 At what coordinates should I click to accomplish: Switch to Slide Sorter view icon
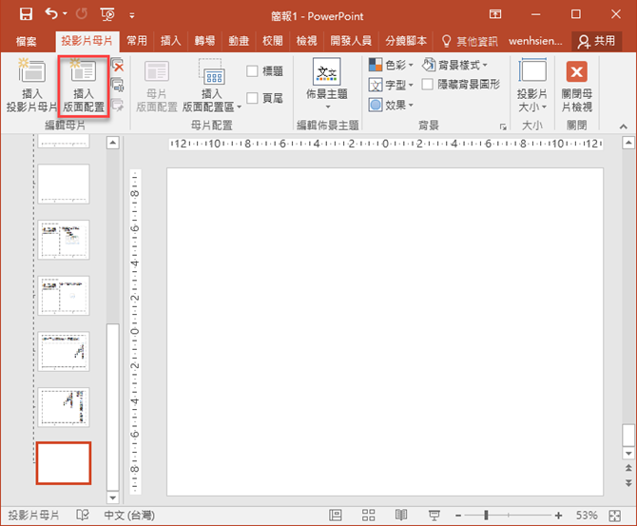click(x=369, y=516)
